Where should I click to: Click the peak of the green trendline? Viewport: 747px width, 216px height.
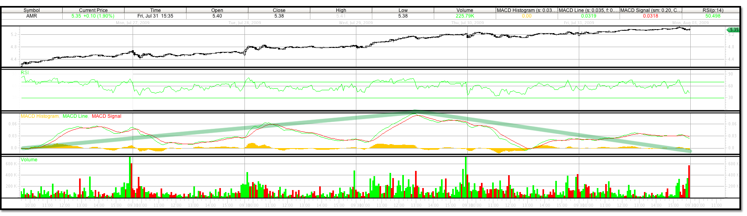click(x=415, y=112)
